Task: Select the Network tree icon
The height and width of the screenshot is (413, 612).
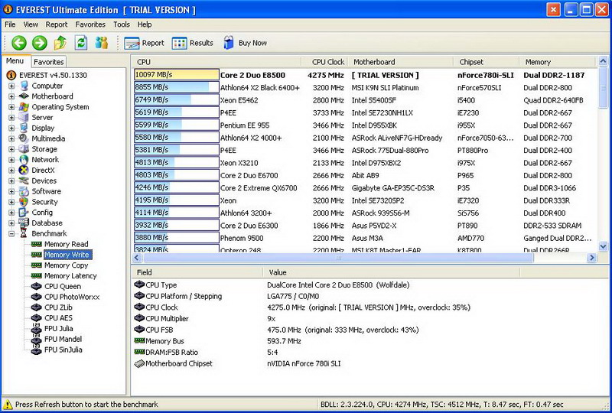Action: point(24,159)
